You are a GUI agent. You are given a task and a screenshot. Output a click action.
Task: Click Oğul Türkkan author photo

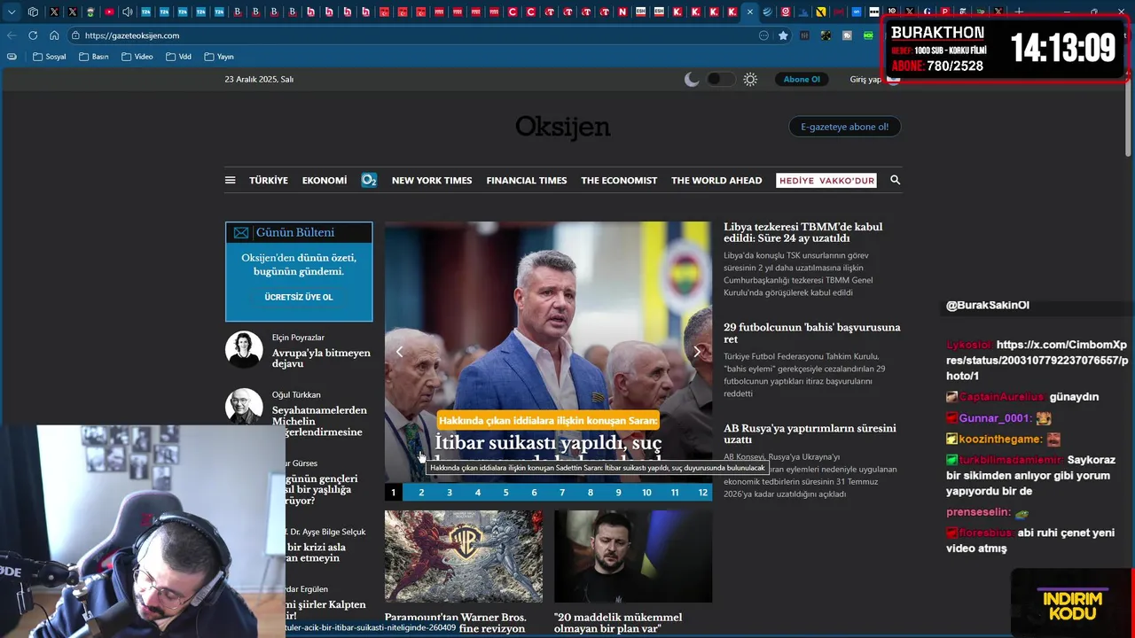244,407
